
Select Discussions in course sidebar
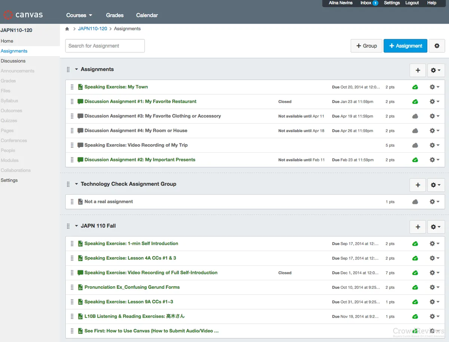(x=13, y=61)
